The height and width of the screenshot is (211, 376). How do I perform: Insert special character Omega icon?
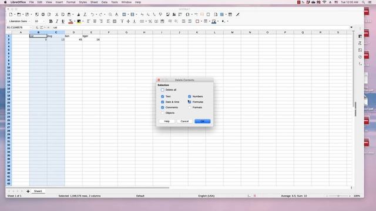pyautogui.click(x=187, y=15)
